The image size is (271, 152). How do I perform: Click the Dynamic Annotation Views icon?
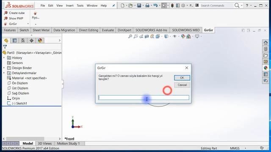coord(152,36)
